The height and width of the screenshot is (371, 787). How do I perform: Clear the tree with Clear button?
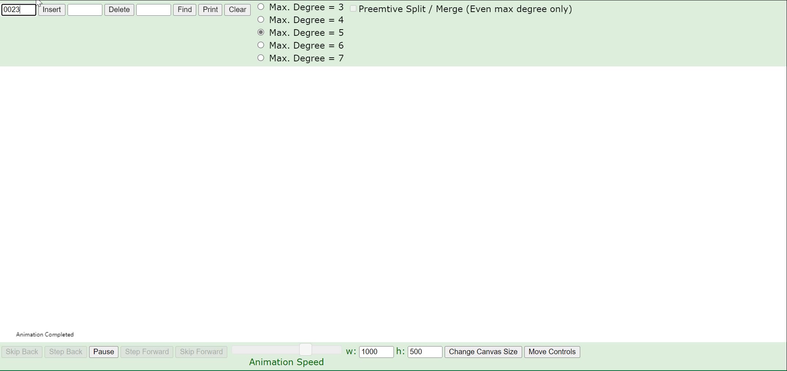[x=237, y=10]
